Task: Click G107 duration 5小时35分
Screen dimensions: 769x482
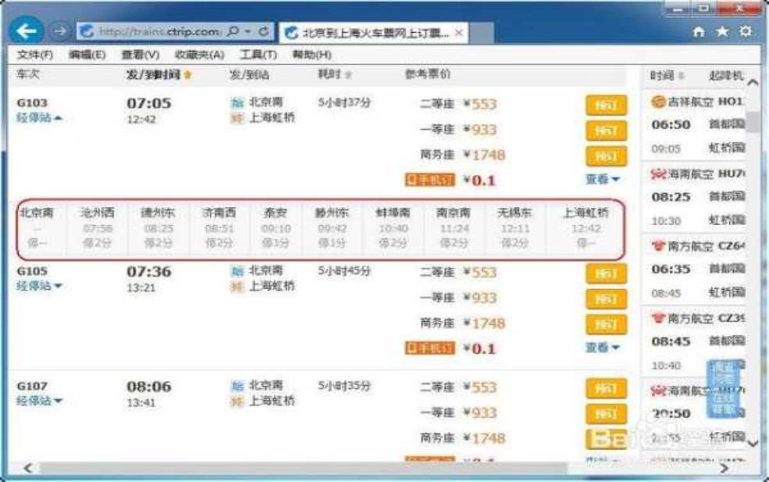Action: [344, 386]
